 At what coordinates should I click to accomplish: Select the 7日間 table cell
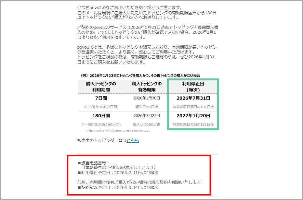101,98
